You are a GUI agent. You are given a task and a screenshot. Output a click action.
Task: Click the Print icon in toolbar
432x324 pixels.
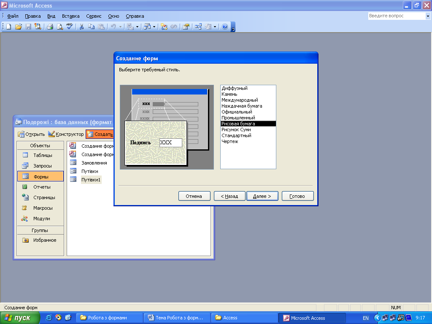tap(50, 27)
